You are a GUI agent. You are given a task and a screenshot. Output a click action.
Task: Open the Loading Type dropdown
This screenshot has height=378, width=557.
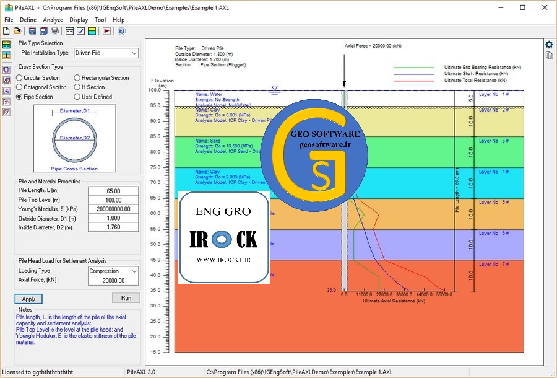point(113,271)
